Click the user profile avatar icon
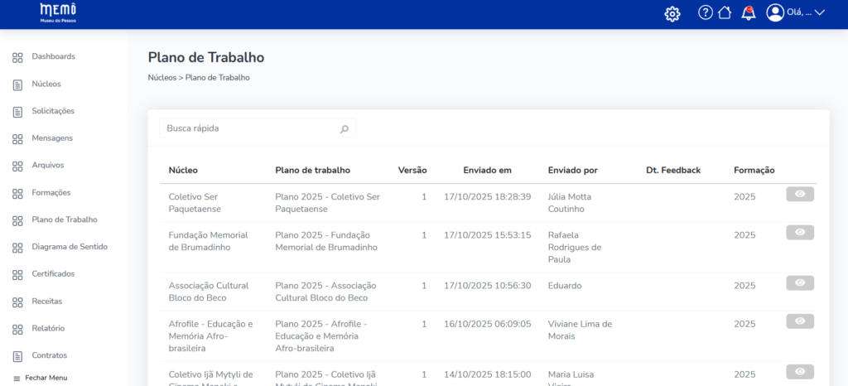This screenshot has height=386, width=848. pyautogui.click(x=775, y=12)
